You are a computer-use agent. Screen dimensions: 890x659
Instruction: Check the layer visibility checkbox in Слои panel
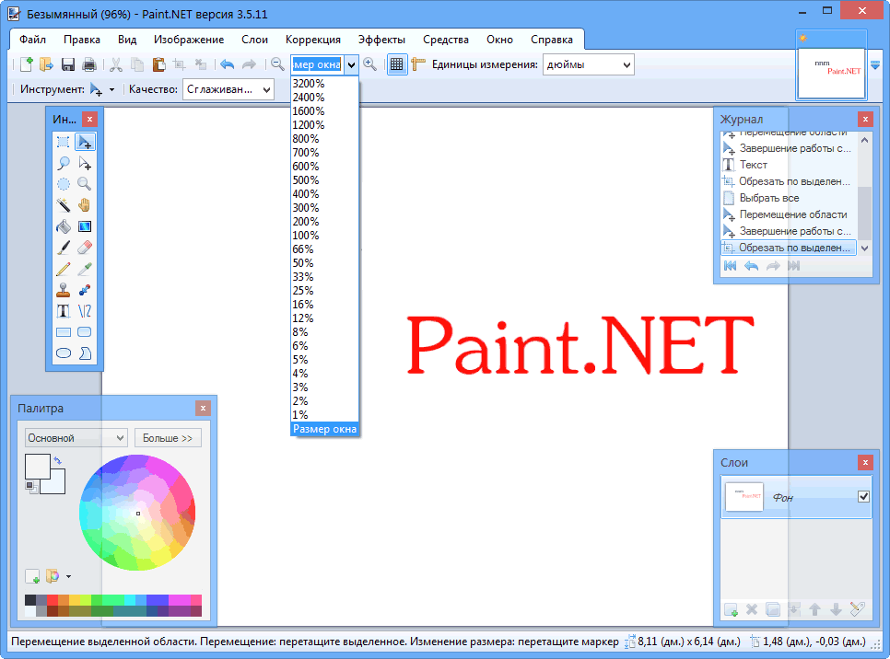[862, 495]
